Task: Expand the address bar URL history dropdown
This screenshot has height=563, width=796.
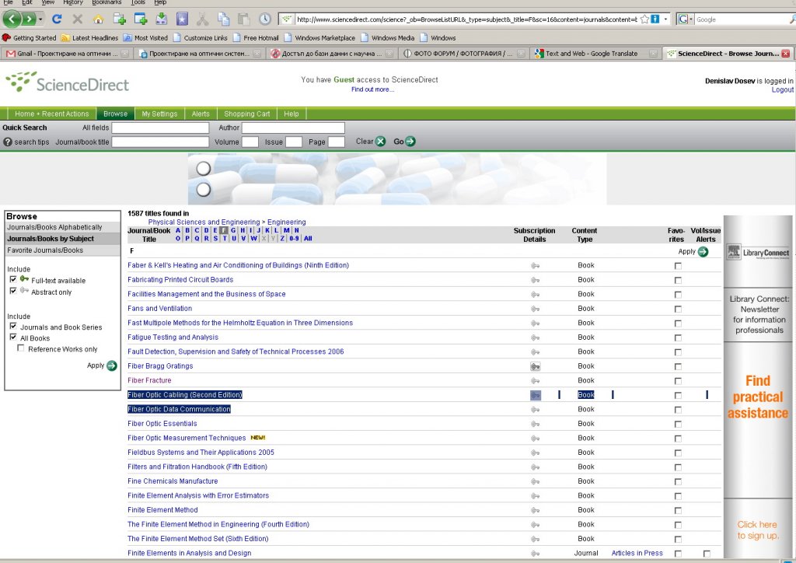Action: [x=665, y=19]
